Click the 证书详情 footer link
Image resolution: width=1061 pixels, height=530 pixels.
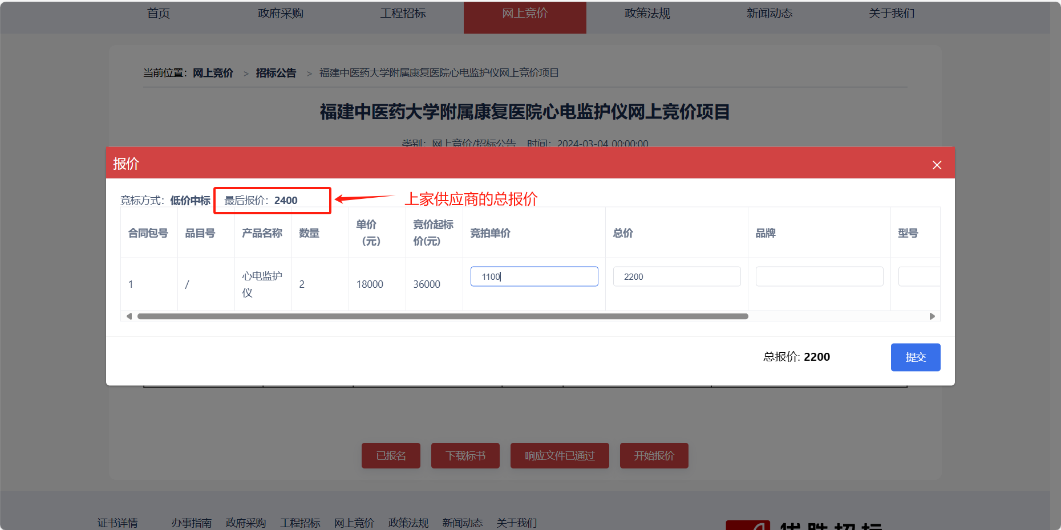coord(117,523)
